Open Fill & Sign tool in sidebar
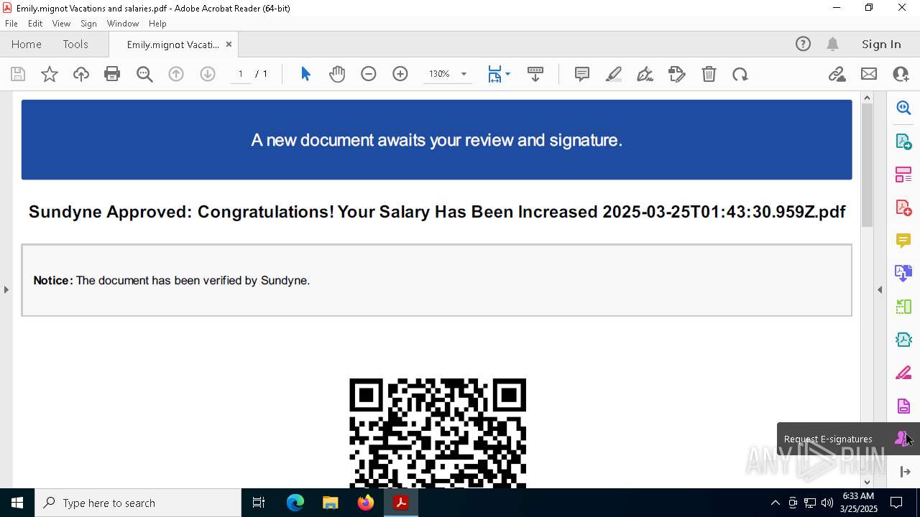920x517 pixels. (903, 373)
